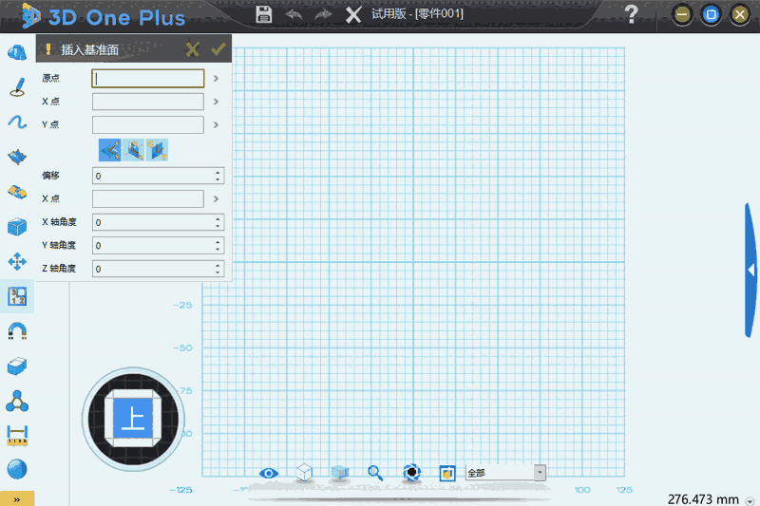Click the first X 点 input field
This screenshot has width=760, height=506.
(148, 102)
